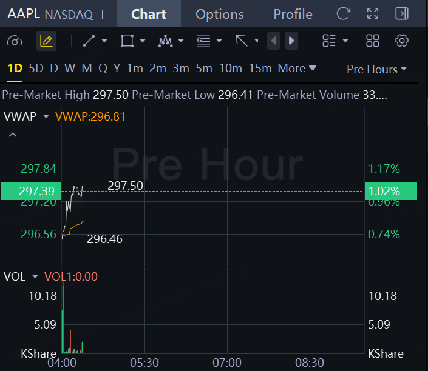
Task: Select the Q quarterly timeframe
Action: [103, 68]
